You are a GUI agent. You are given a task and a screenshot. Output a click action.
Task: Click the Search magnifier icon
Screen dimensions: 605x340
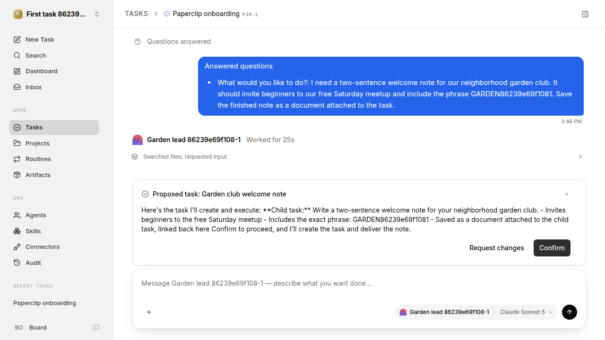click(17, 56)
